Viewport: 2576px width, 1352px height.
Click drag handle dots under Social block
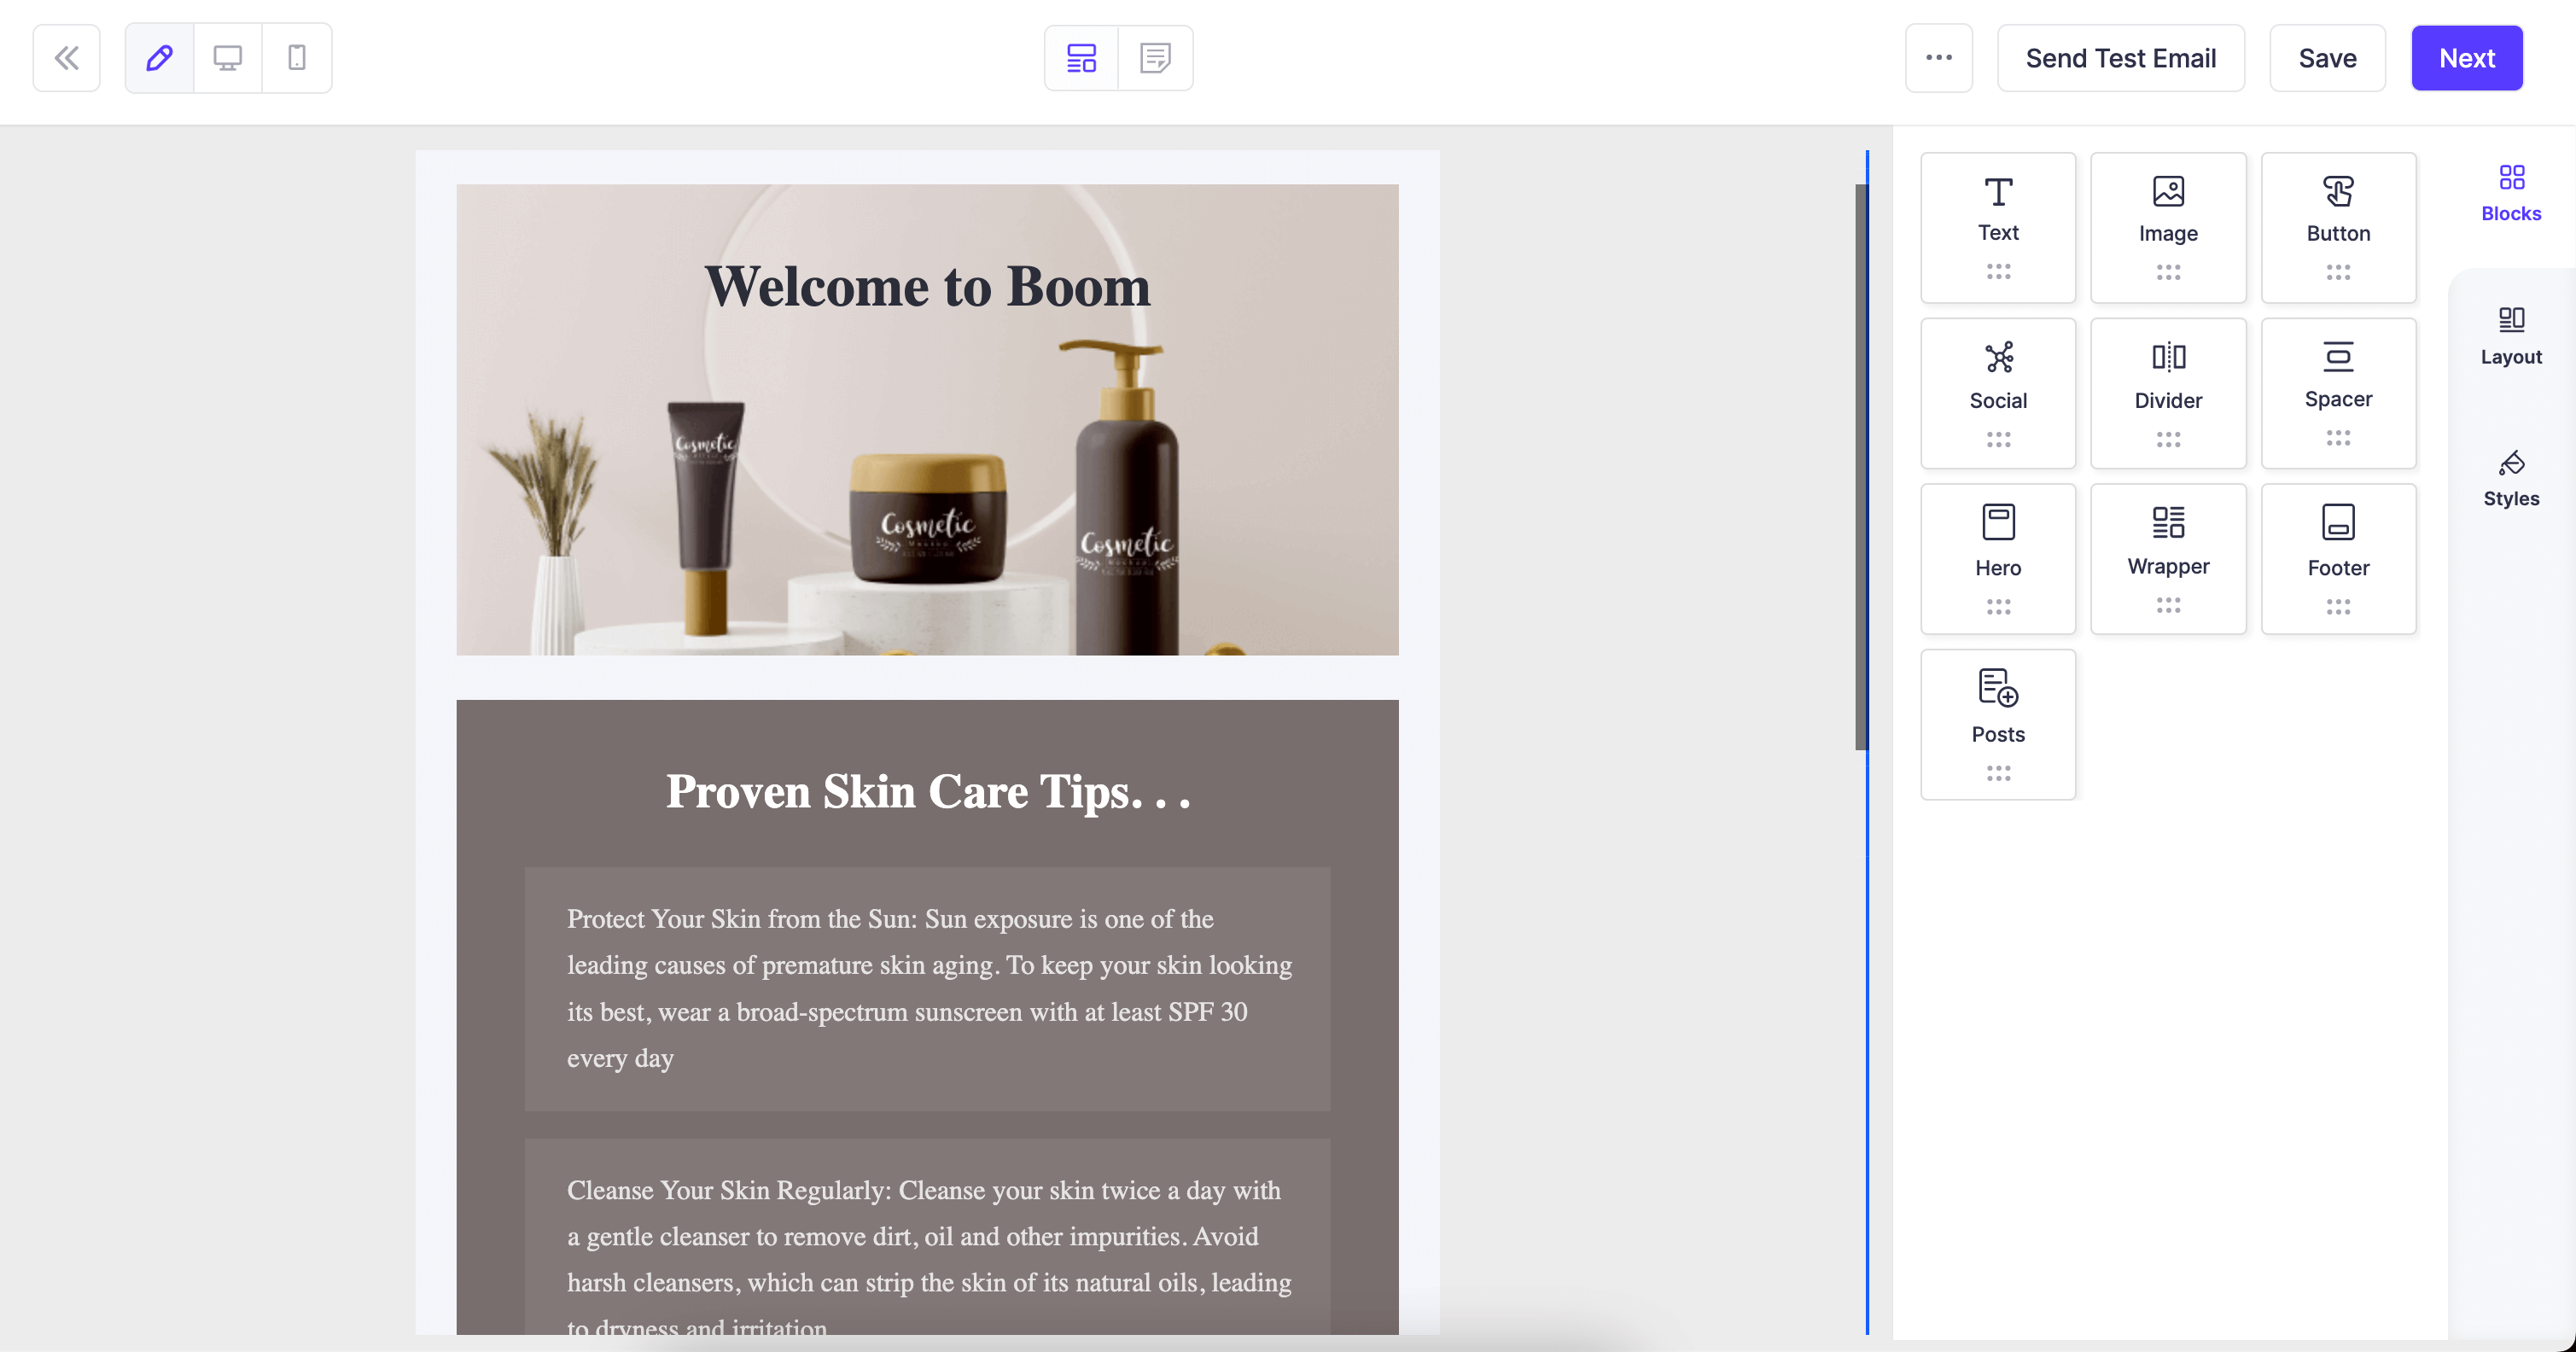click(1998, 439)
